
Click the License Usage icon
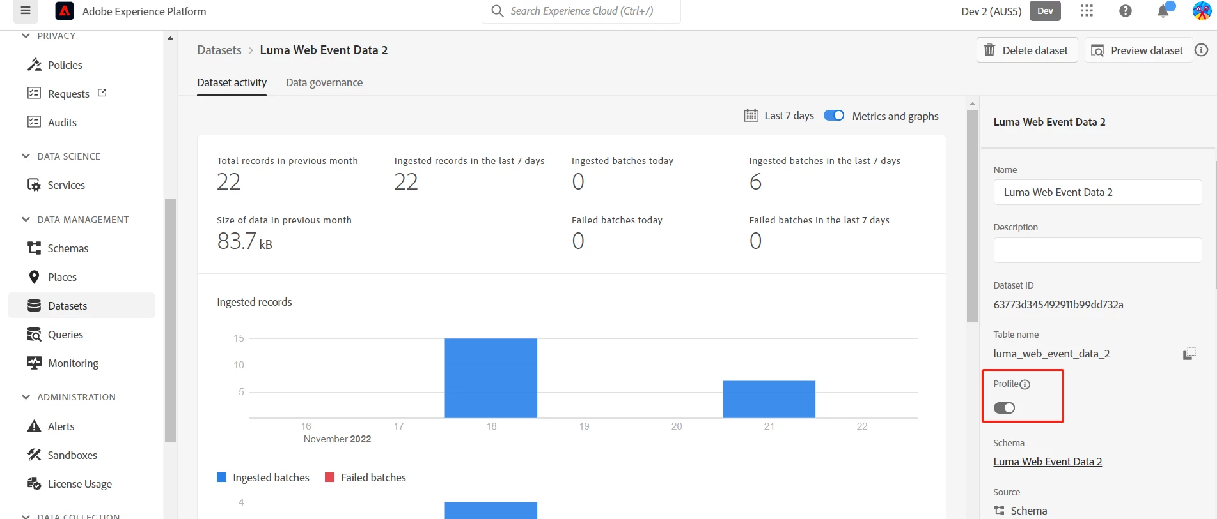tap(35, 484)
